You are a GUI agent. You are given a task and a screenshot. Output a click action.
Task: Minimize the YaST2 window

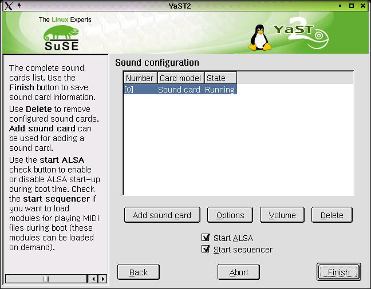[x=342, y=6]
